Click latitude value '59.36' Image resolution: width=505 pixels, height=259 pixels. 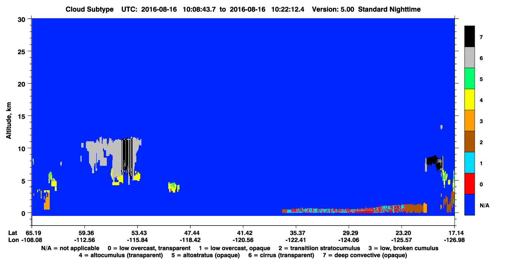tap(84, 233)
